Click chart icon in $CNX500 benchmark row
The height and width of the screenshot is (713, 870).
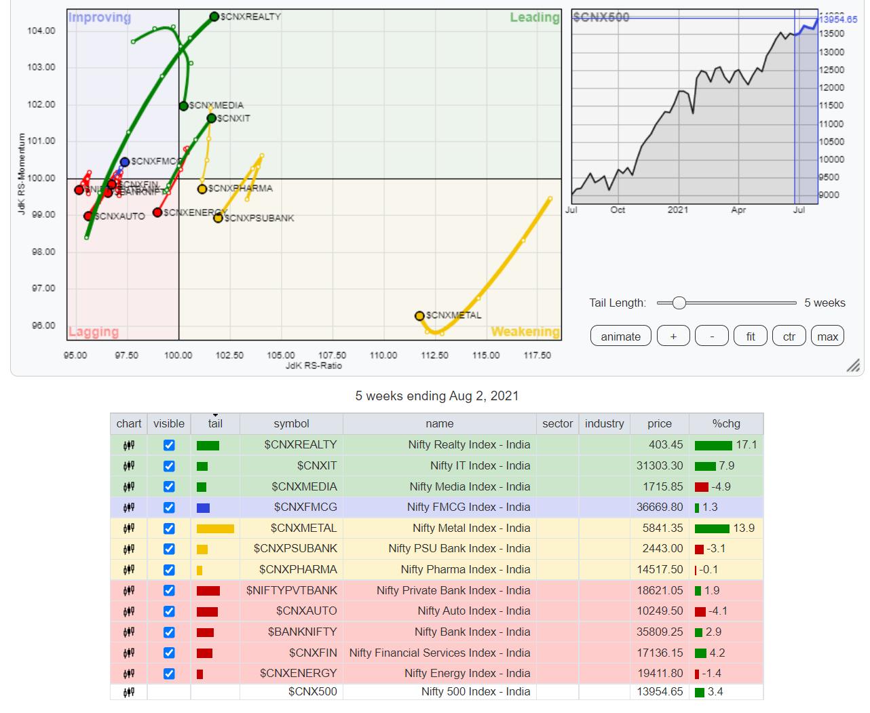coord(129,692)
